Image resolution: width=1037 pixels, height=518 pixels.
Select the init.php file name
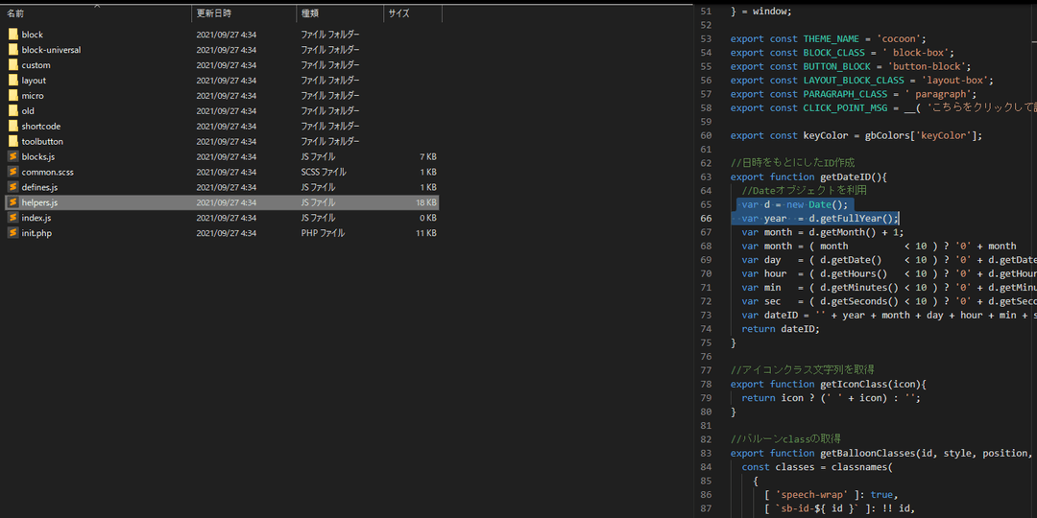pyautogui.click(x=36, y=232)
